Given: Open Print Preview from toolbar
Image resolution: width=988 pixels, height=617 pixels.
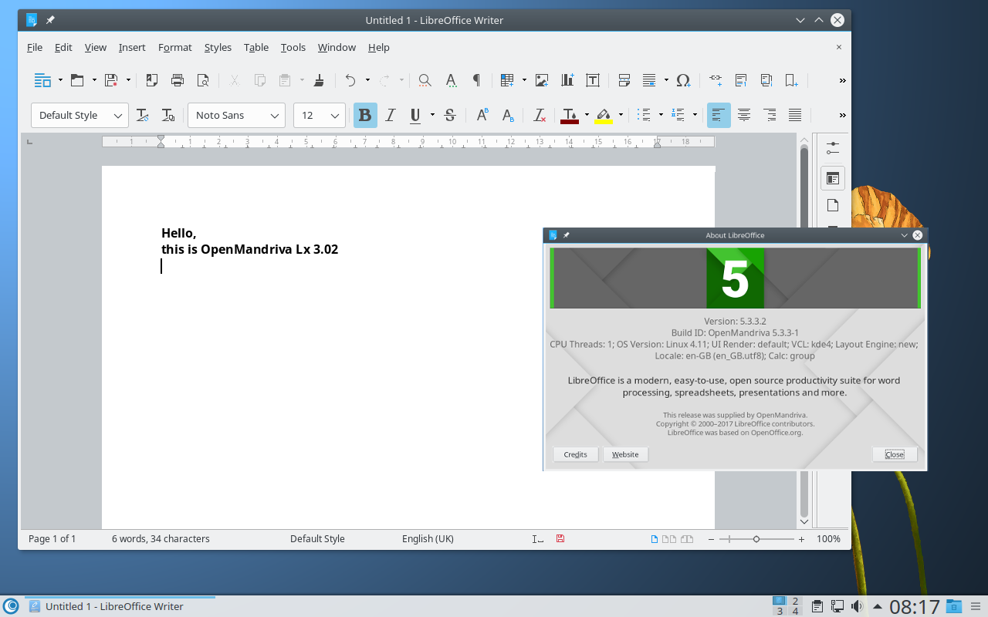Looking at the screenshot, I should tap(203, 79).
